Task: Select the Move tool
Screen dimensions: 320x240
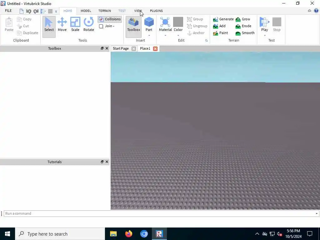Action: click(62, 24)
